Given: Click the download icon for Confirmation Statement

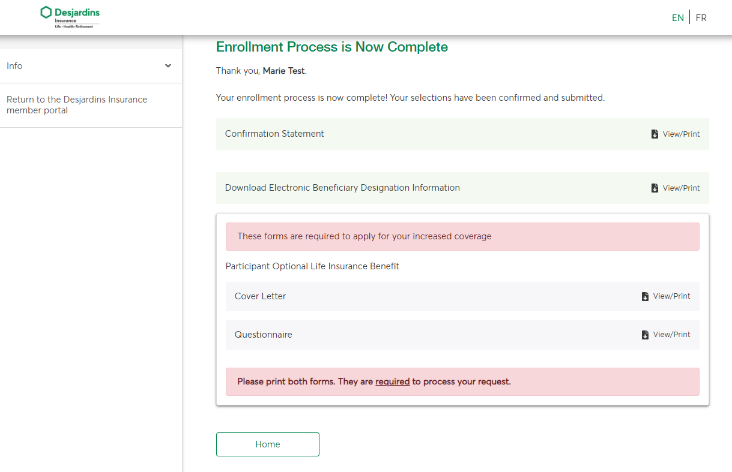Looking at the screenshot, I should (655, 134).
